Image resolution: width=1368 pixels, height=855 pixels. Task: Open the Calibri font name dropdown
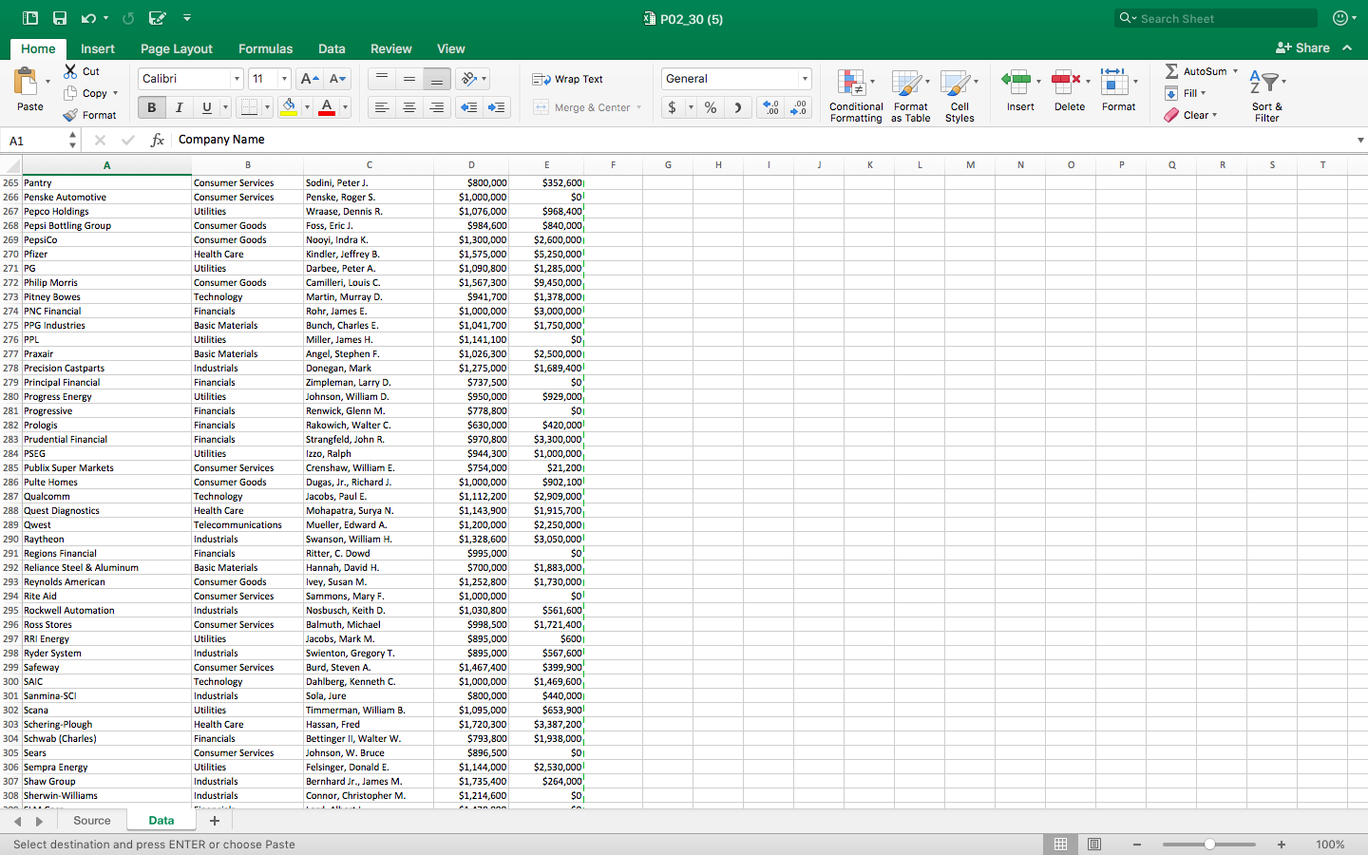(x=237, y=79)
